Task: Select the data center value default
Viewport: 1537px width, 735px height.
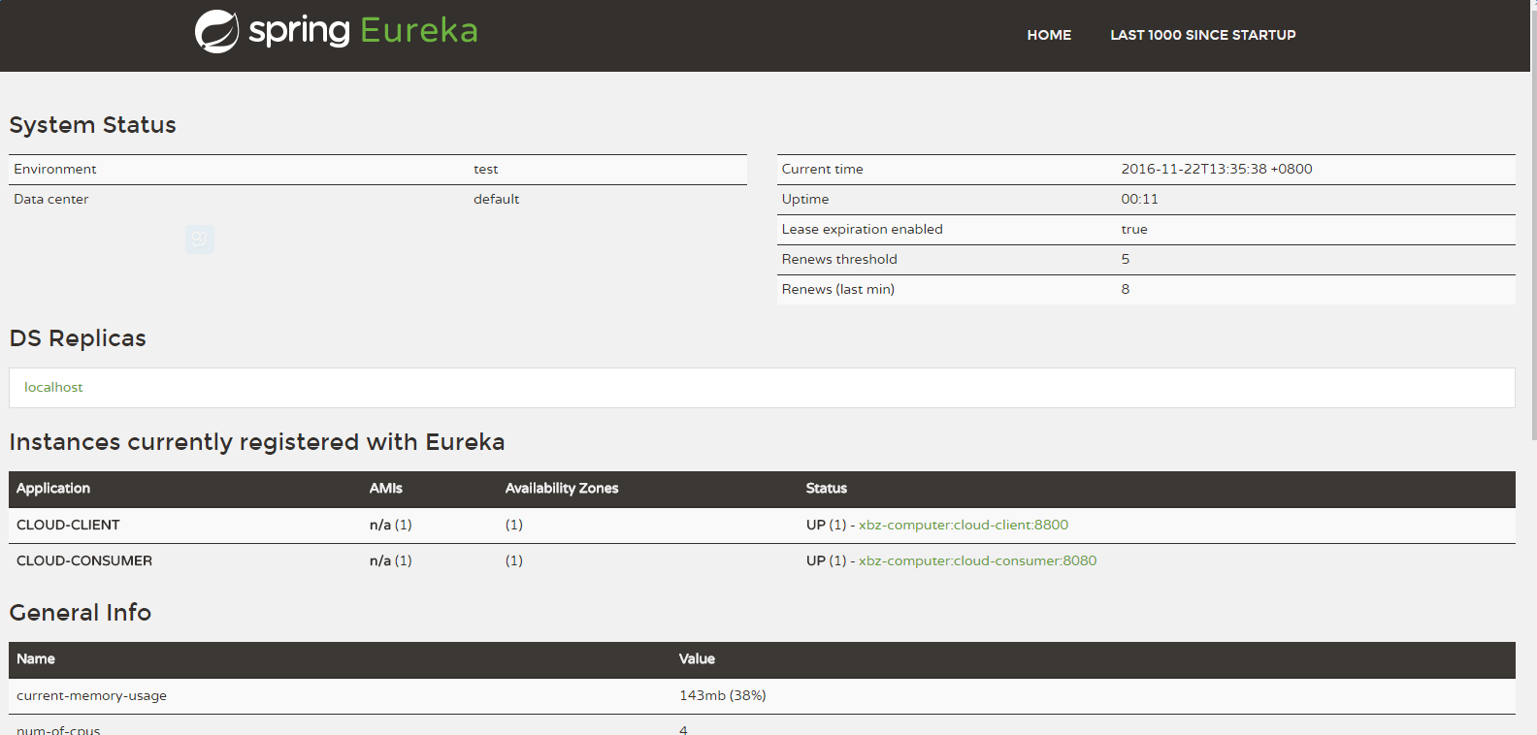Action: coord(497,199)
